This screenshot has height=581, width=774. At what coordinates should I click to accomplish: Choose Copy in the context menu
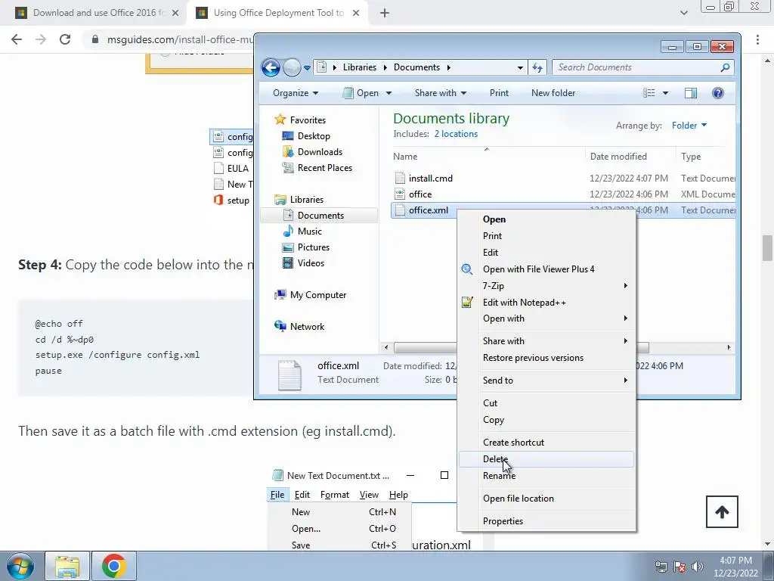546,420
